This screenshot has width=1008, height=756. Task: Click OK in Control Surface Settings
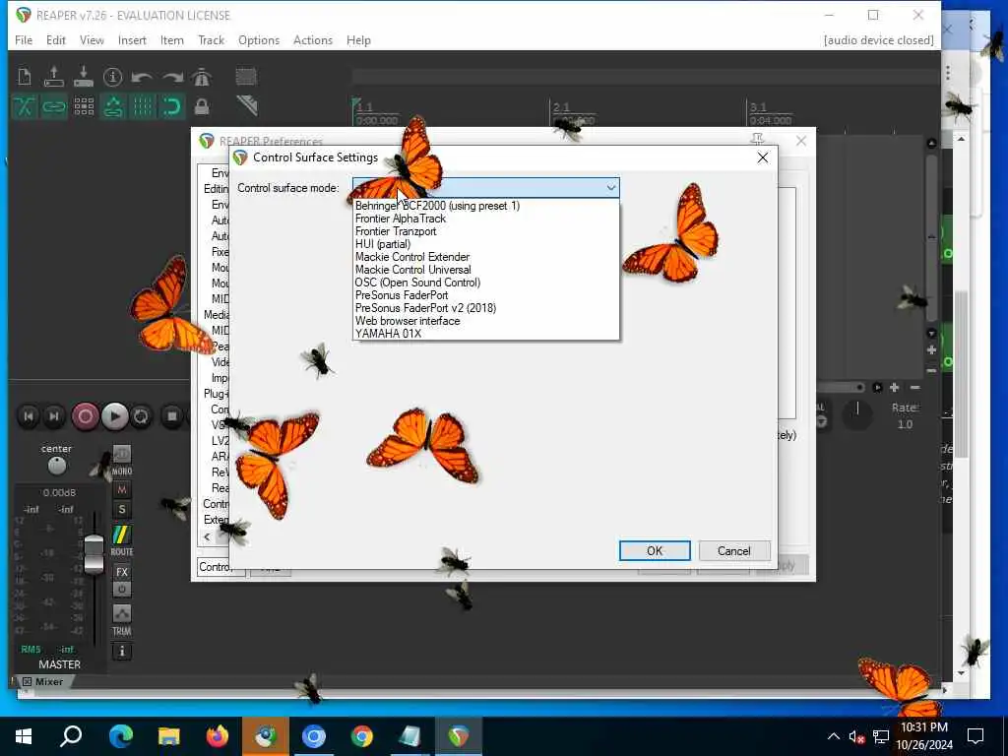(655, 551)
